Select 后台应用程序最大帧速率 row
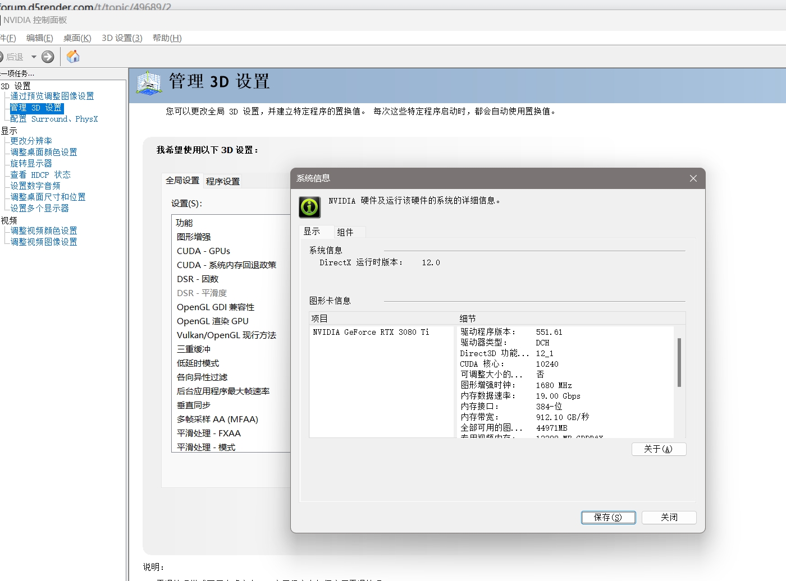This screenshot has width=786, height=581. click(231, 391)
